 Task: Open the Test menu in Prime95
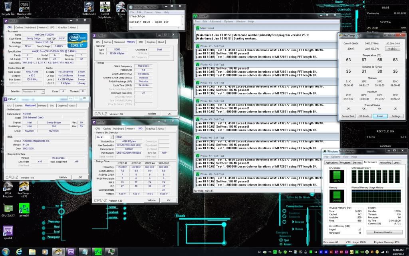pos(197,22)
